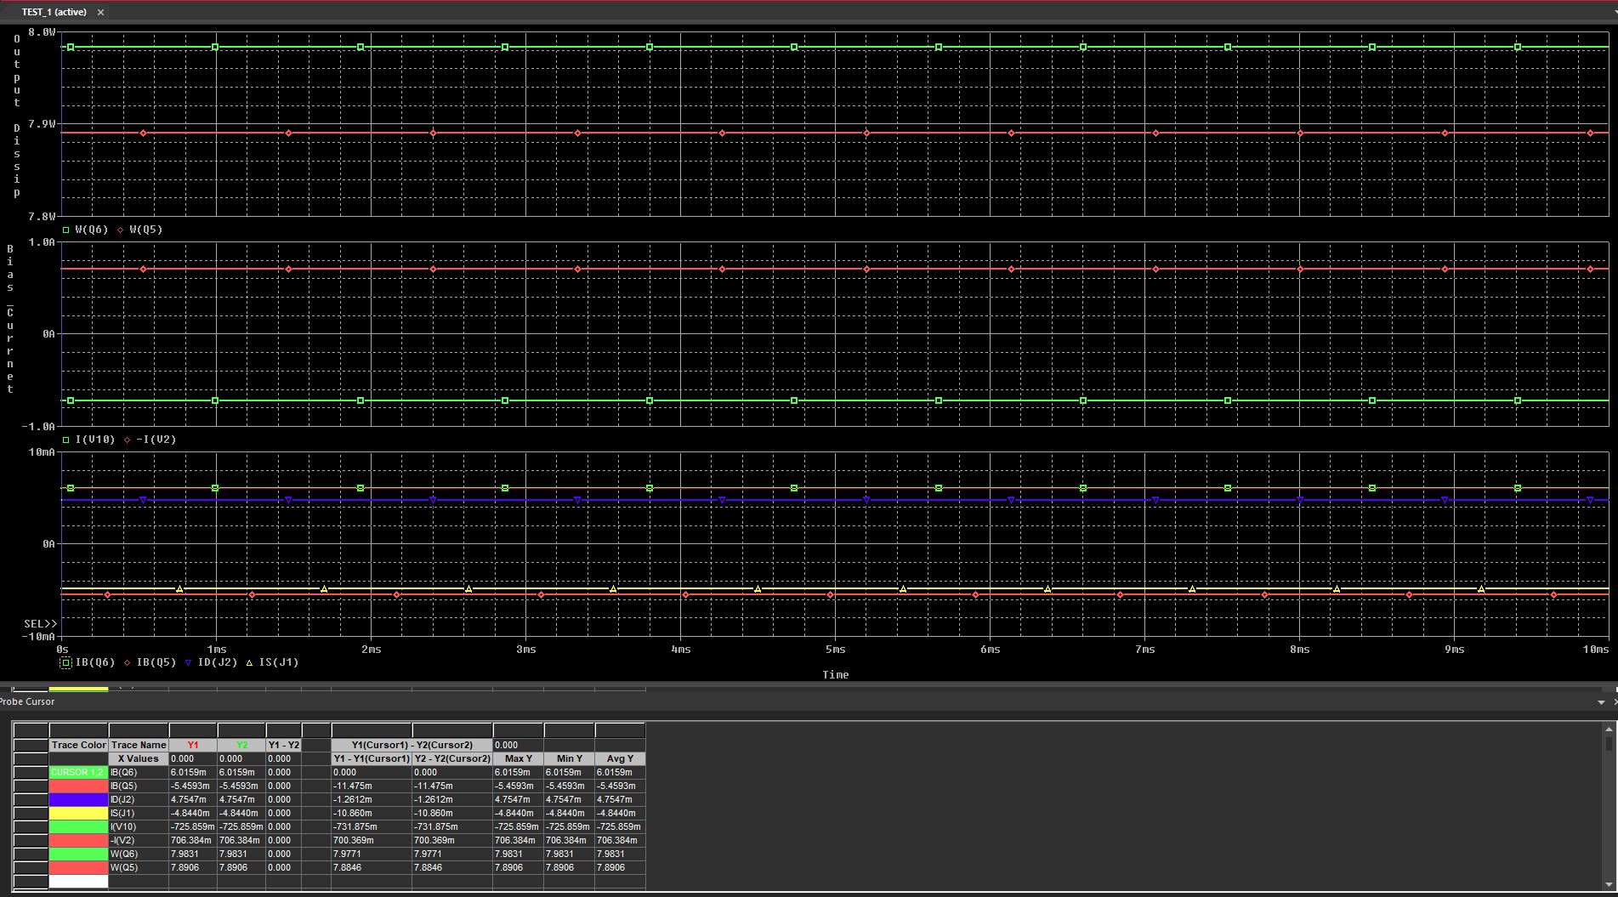
Task: Click the green Y2 column header
Action: pos(241,745)
